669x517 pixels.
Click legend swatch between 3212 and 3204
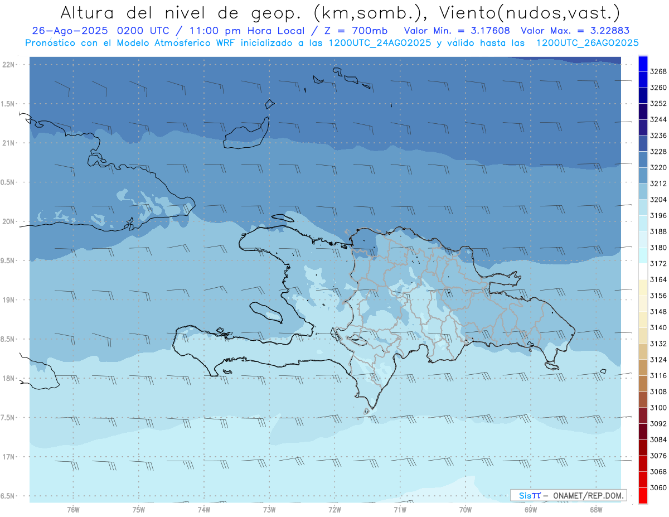click(642, 191)
